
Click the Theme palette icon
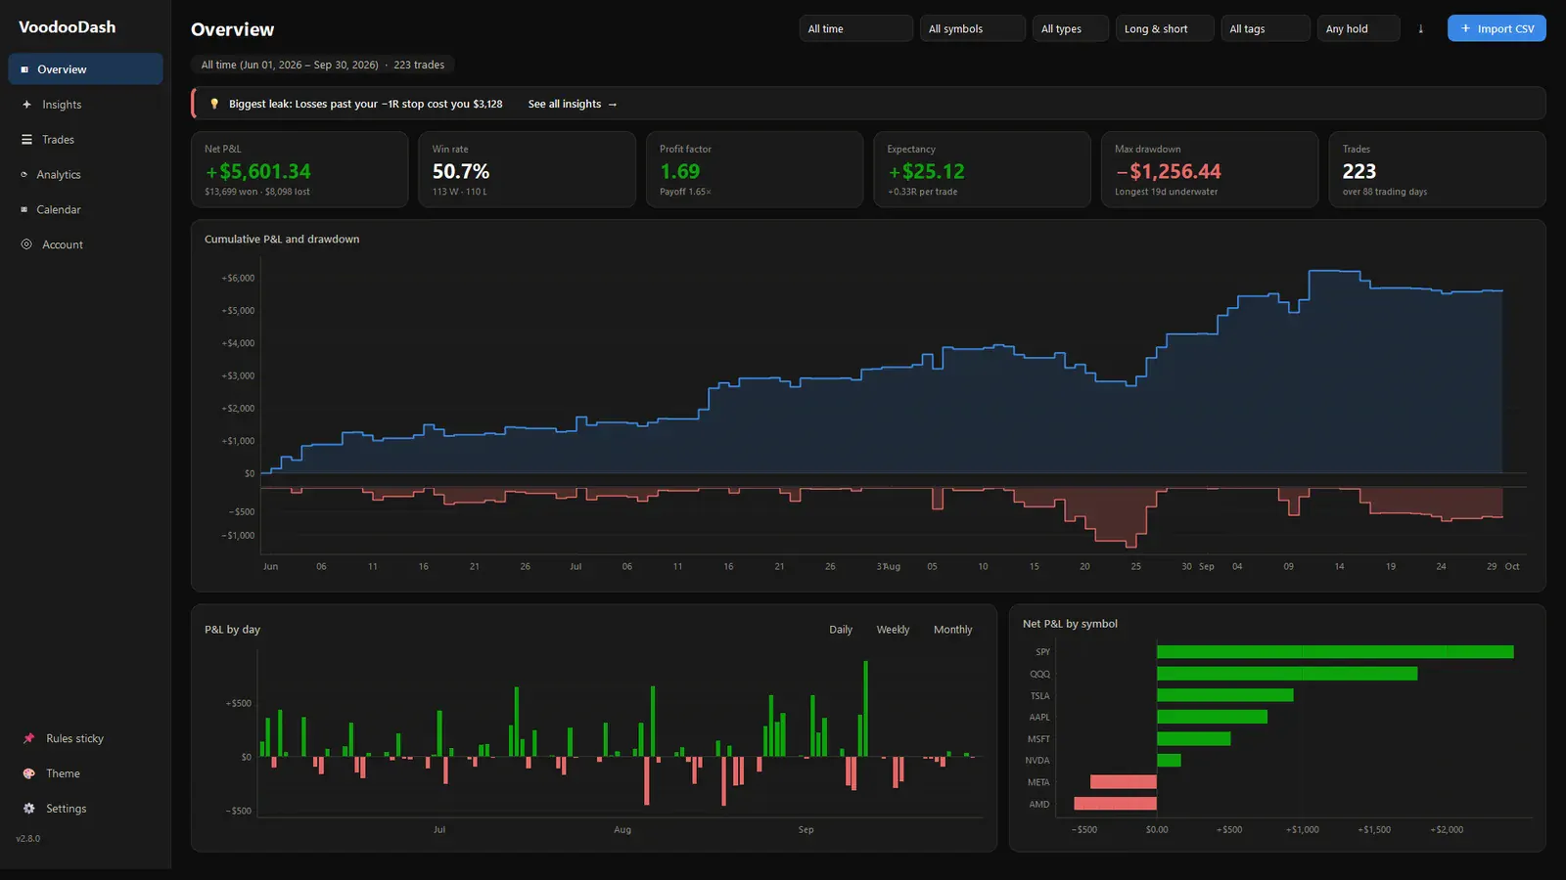(x=28, y=773)
